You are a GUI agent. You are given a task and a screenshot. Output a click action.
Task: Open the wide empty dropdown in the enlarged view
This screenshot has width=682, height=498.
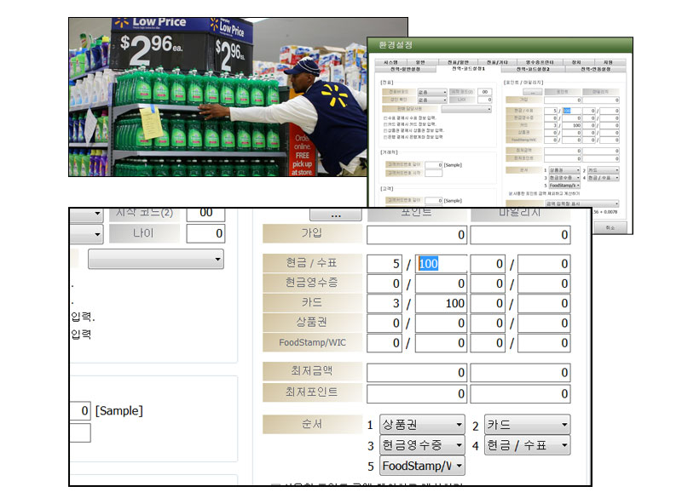[x=156, y=259]
